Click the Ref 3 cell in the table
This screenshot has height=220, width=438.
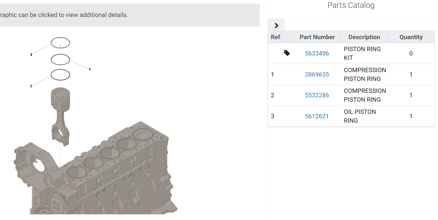click(x=275, y=116)
